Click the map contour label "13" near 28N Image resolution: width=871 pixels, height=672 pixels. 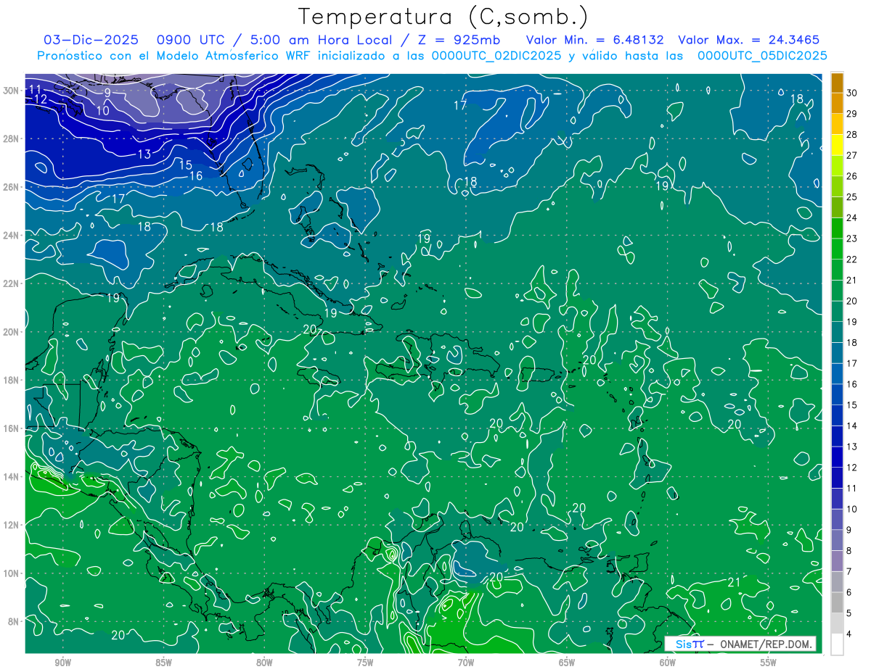[144, 154]
